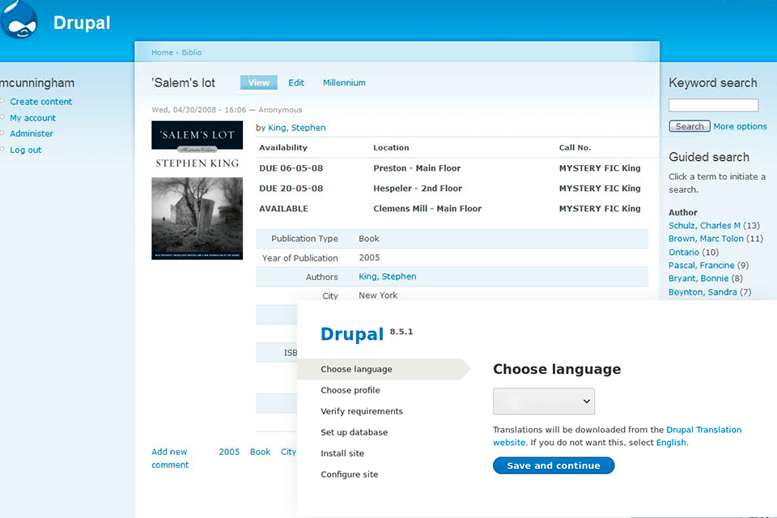Screen dimensions: 777x518
Task: Open the language selection dropdown
Action: pyautogui.click(x=544, y=401)
